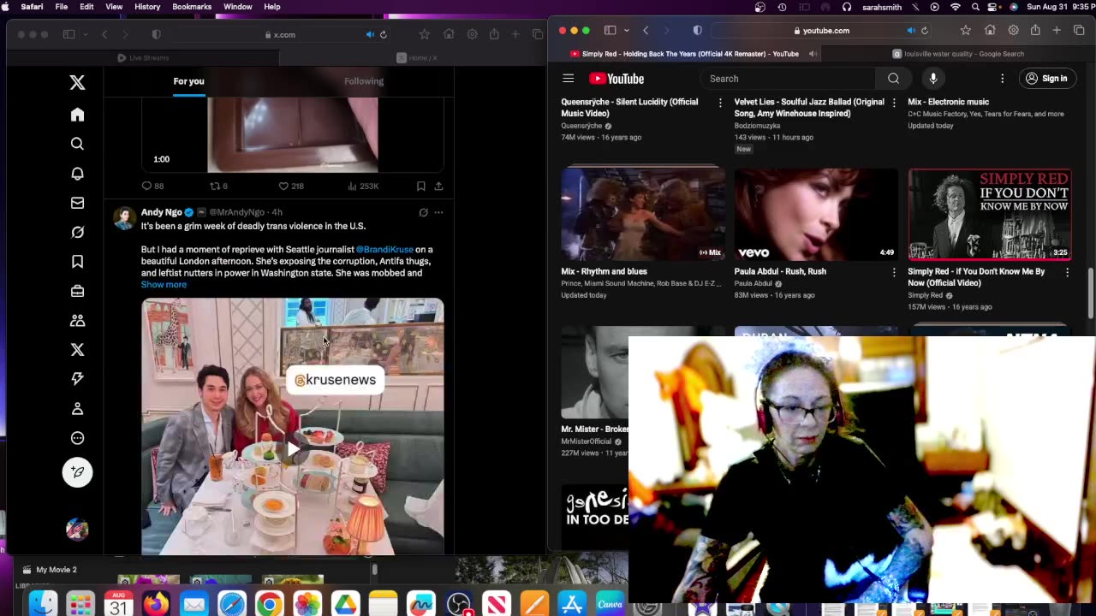Reply to the post with 88 comments

point(152,186)
